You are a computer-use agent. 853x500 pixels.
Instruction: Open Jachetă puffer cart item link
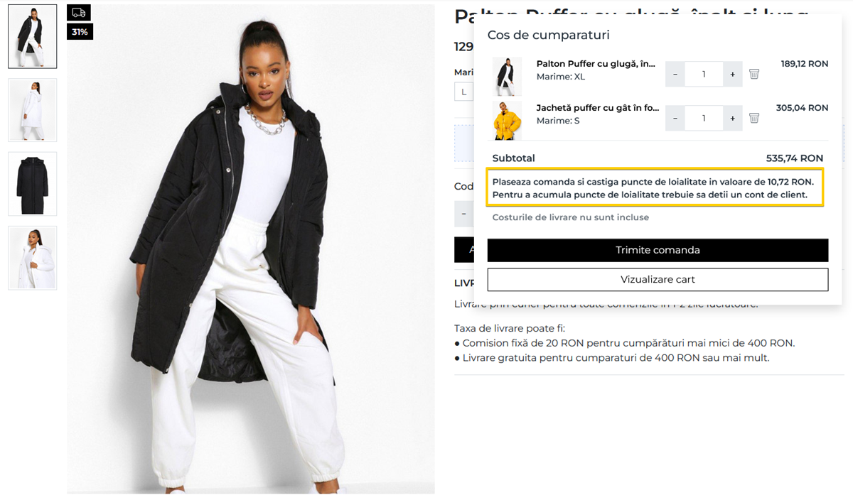coord(598,108)
